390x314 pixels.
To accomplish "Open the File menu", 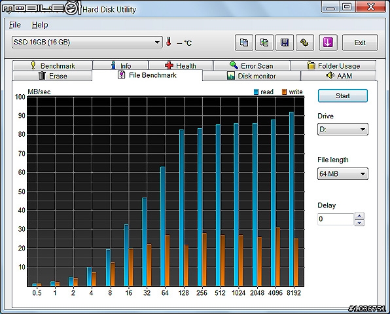I will (x=15, y=25).
